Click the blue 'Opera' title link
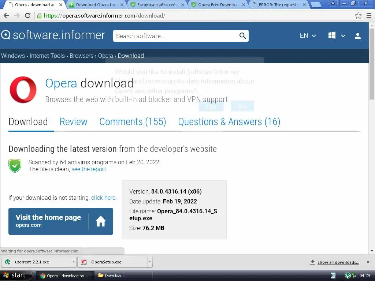The height and width of the screenshot is (281, 375). (61, 83)
